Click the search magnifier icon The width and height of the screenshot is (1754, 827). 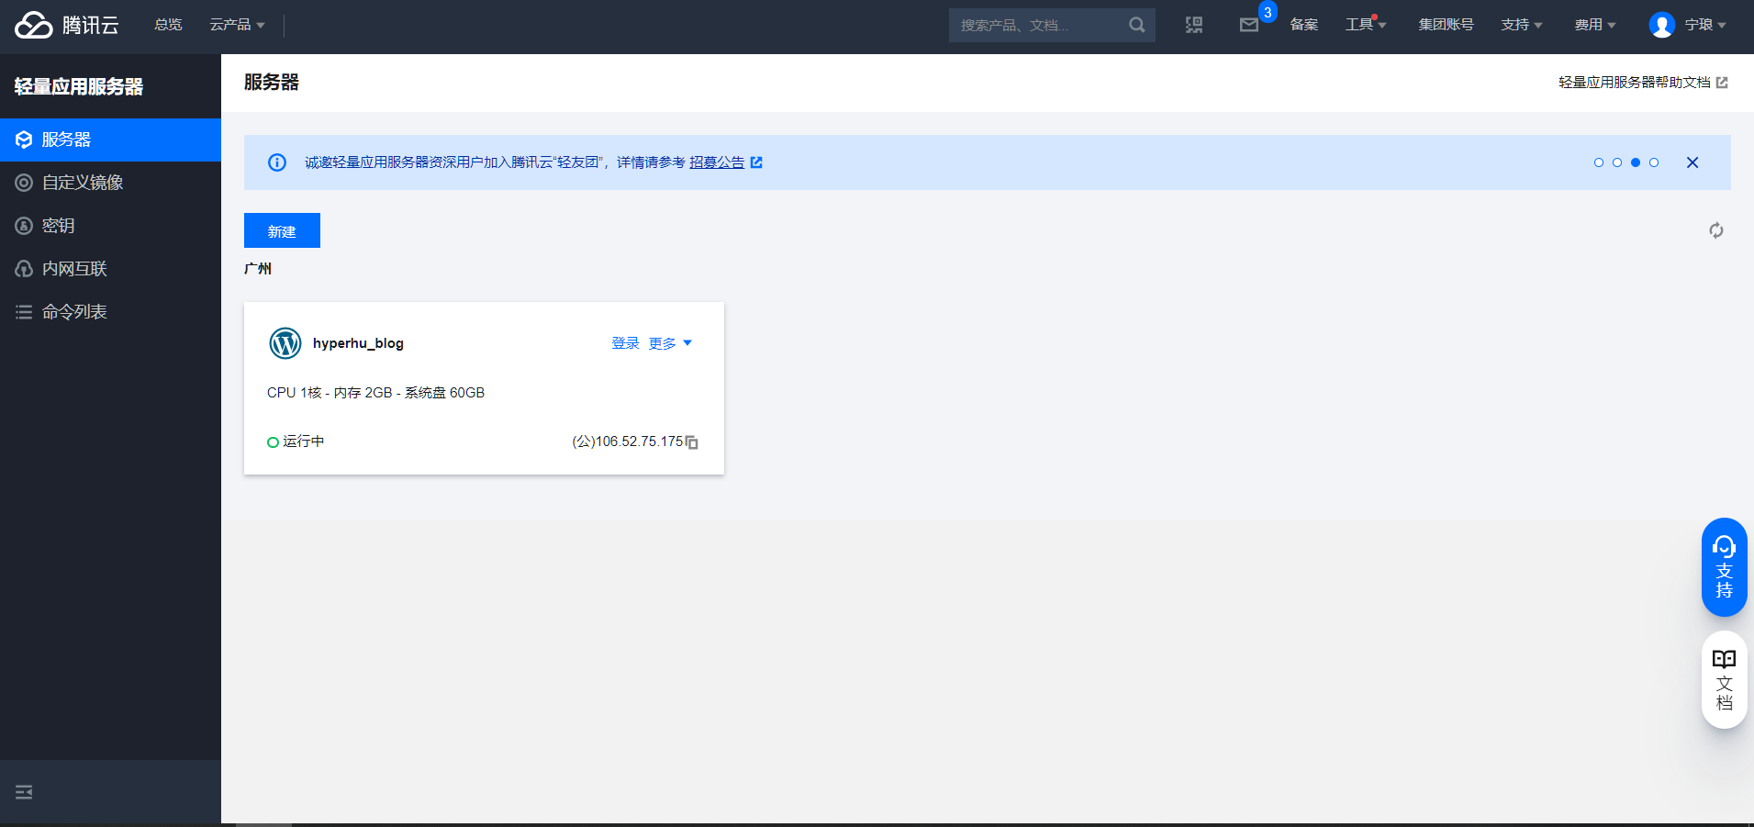1137,25
